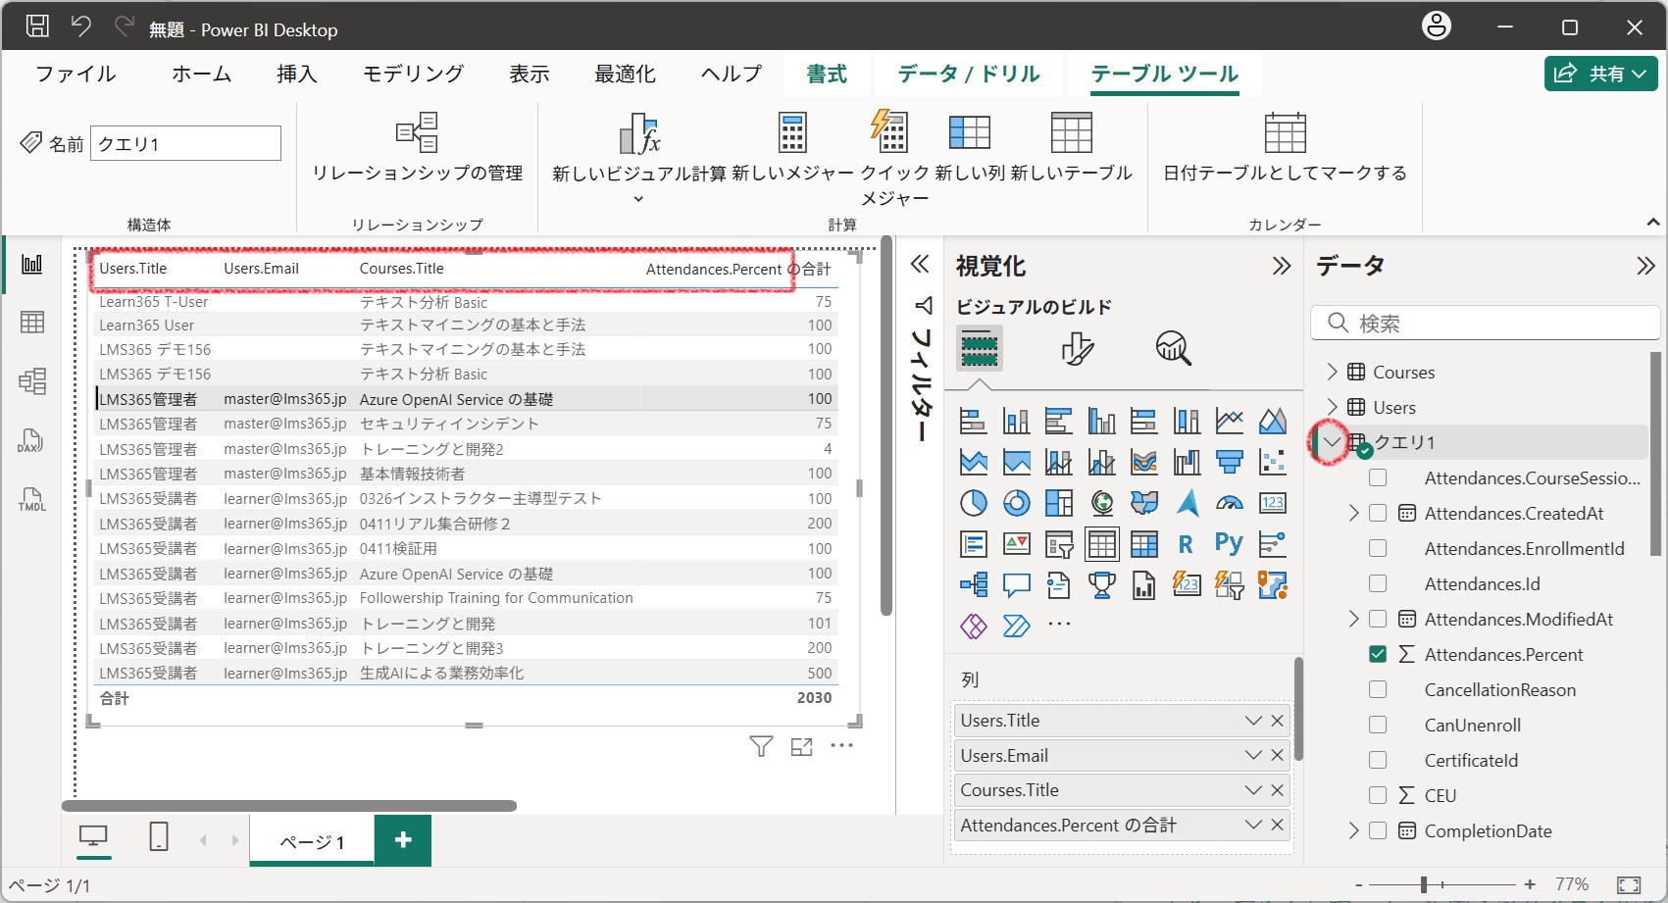Screen dimensions: 1668x903
Task: Uncheck the Attendances.Percent field
Action: [x=1379, y=654]
